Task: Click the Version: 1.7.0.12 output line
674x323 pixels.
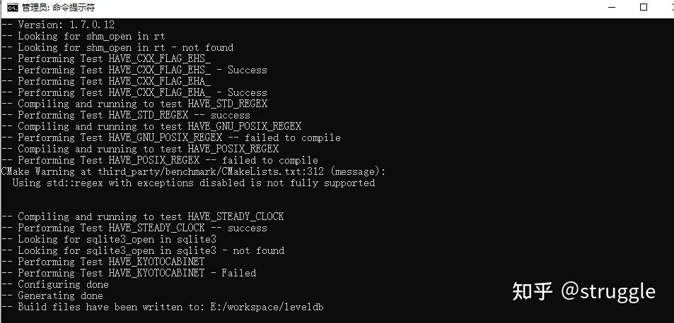Action: [58, 25]
